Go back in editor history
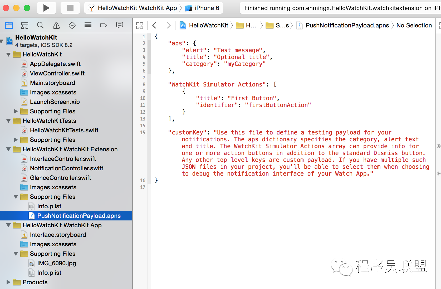Viewport: 441px width, 289px height. pyautogui.click(x=154, y=25)
